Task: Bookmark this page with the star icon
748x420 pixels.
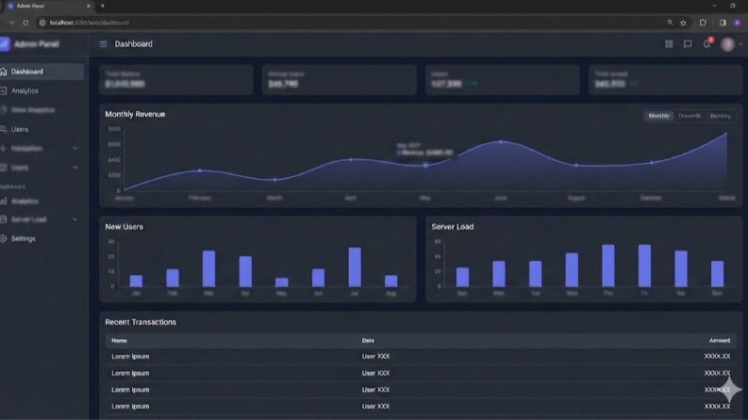Action: point(683,23)
